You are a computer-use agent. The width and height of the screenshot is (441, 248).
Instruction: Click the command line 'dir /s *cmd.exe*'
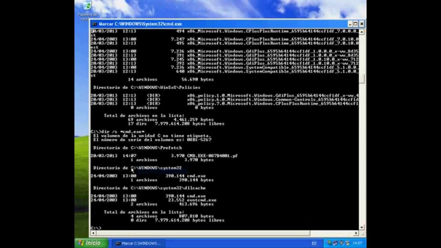[x=117, y=132]
